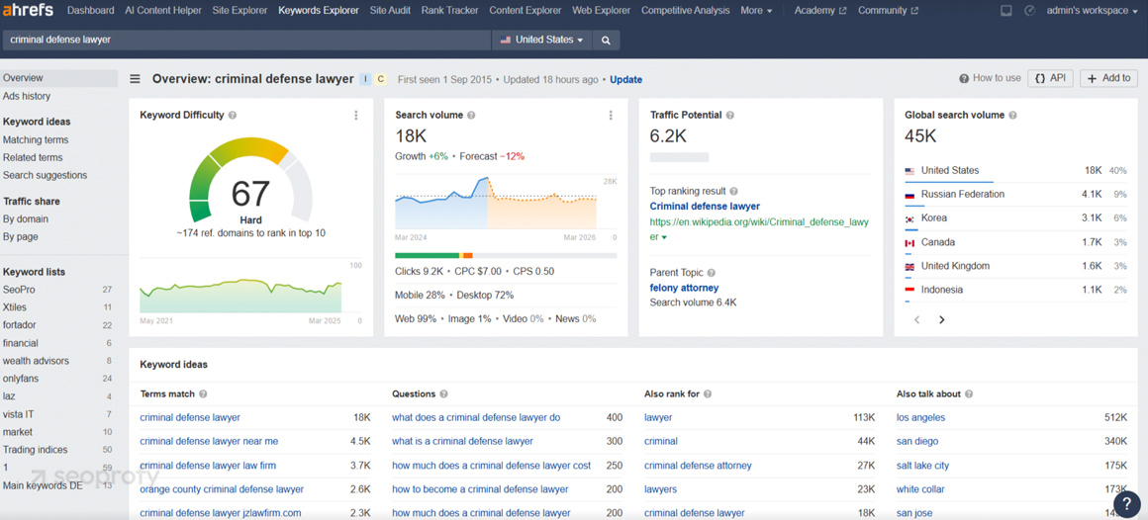Expand the United States country dropdown
Image resolution: width=1148 pixels, height=520 pixels.
(x=541, y=41)
